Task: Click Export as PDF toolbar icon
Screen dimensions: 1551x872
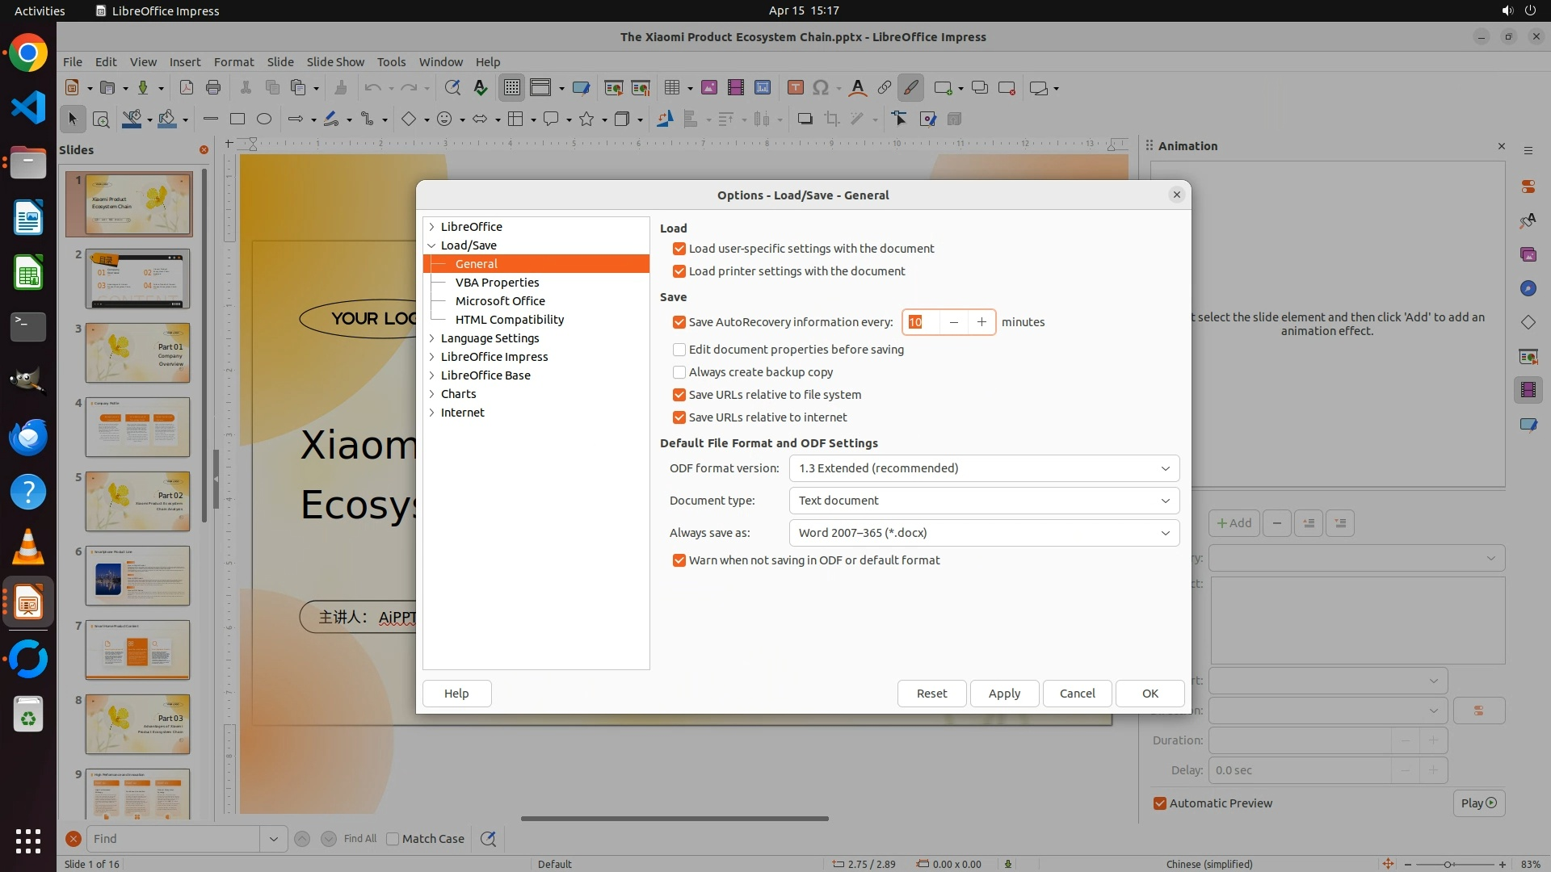Action: tap(187, 88)
